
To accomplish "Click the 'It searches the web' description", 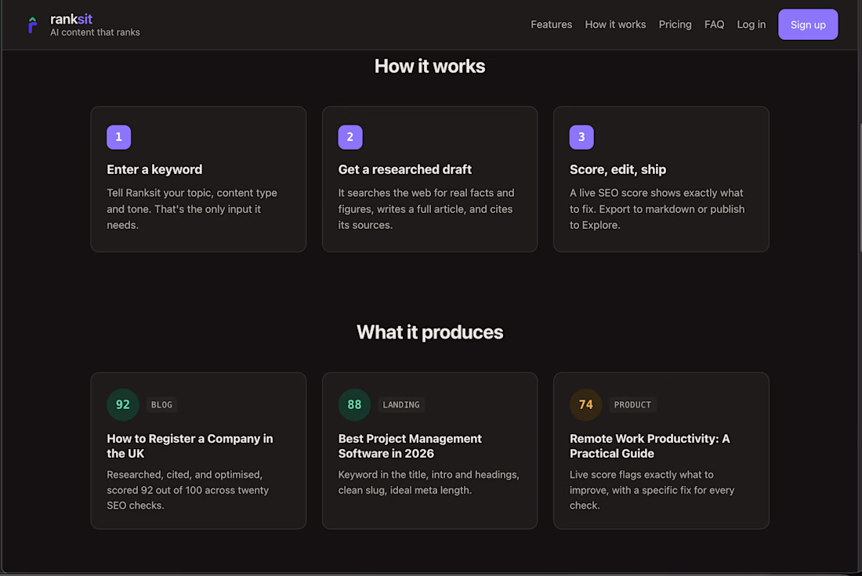I will 426,209.
